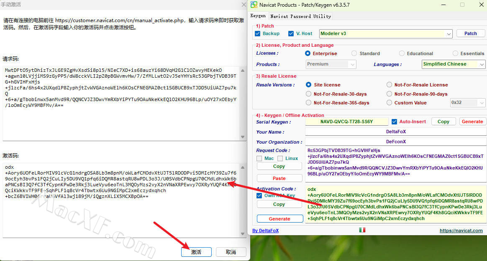Viewport: 487px width, 261px height.
Task: Select the Keygen tab
Action: click(x=258, y=16)
